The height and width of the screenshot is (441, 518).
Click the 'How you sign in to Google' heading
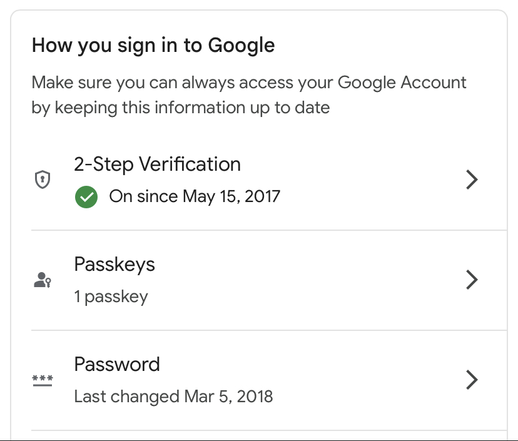[153, 45]
